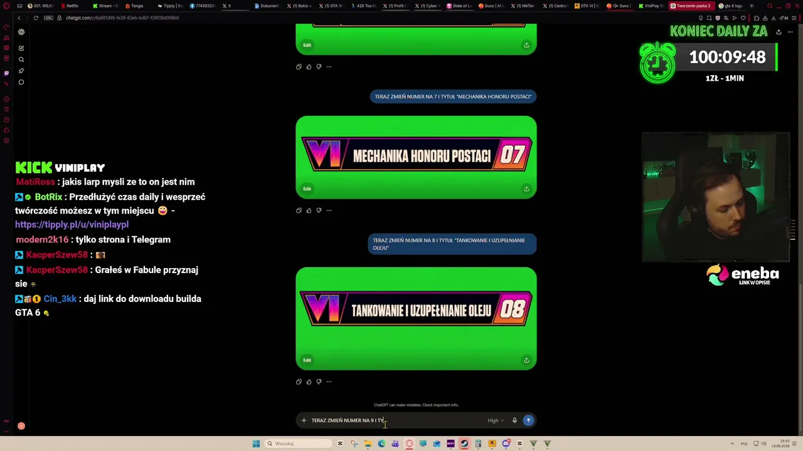This screenshot has width=803, height=451.
Task: Copy the 07 image response
Action: click(x=299, y=210)
